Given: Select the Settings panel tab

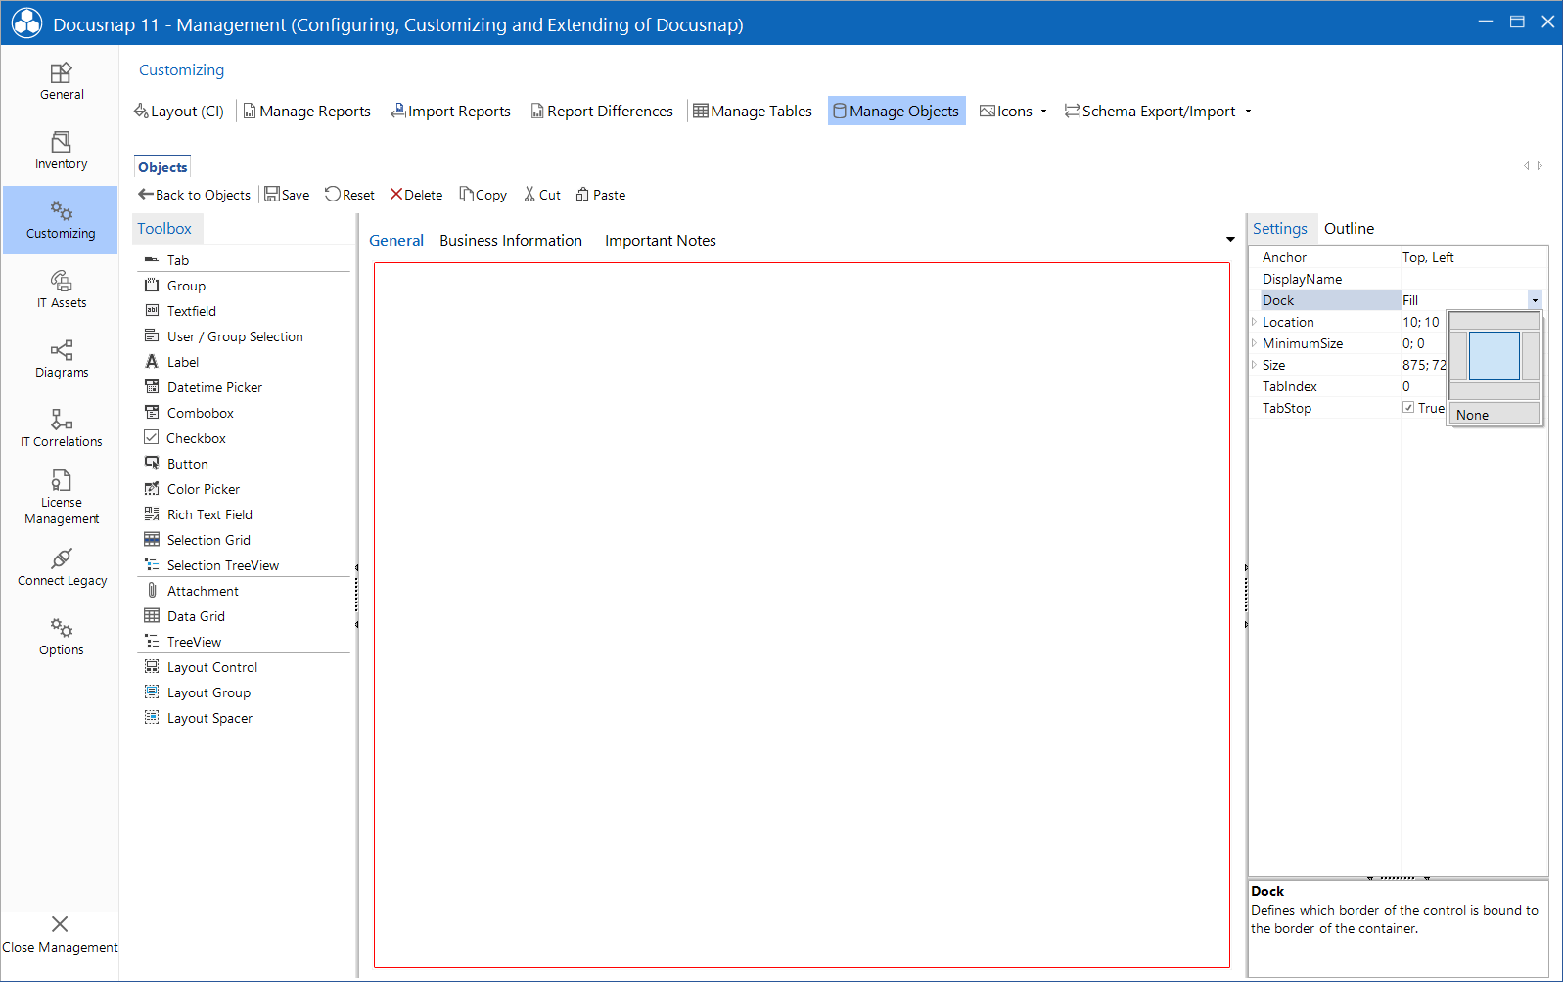Looking at the screenshot, I should pyautogui.click(x=1280, y=229).
